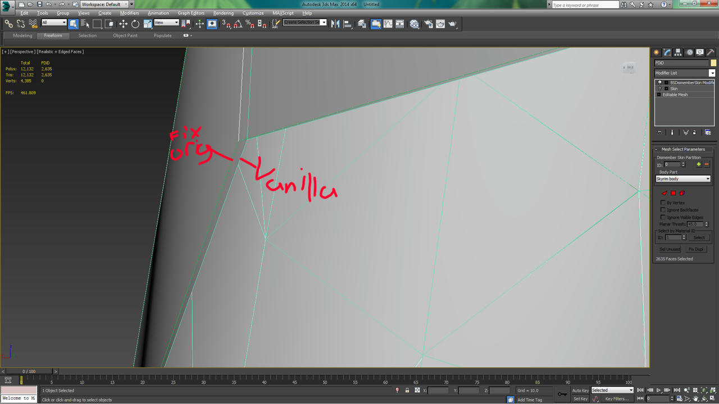Open Reference Coordinate System View dropdown
Image resolution: width=719 pixels, height=404 pixels.
pyautogui.click(x=166, y=22)
